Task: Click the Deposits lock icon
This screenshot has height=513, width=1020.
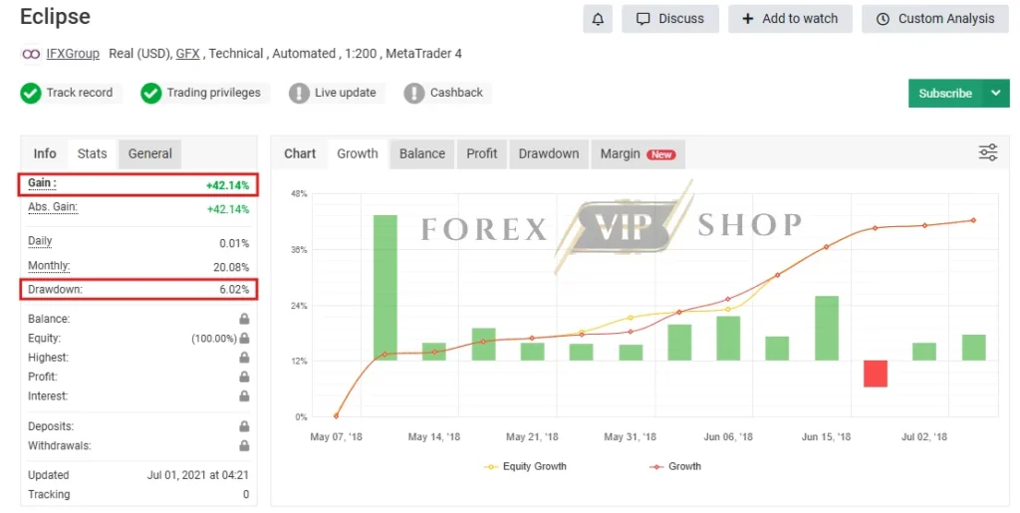Action: coord(244,426)
